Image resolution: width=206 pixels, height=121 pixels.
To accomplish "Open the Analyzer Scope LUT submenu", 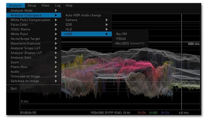I will coord(34,48).
